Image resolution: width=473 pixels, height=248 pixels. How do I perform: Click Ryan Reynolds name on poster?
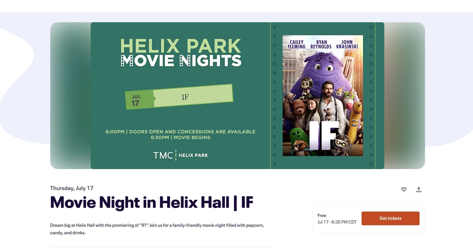[x=321, y=44]
